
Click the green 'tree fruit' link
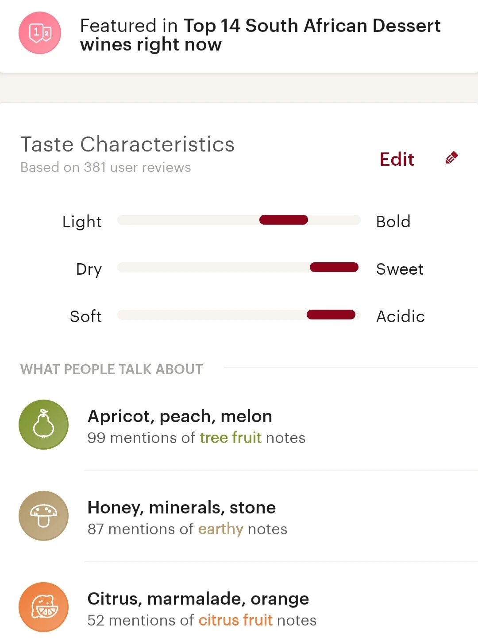click(231, 438)
